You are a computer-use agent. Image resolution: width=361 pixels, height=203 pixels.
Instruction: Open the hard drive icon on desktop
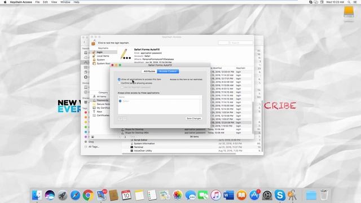tap(349, 12)
